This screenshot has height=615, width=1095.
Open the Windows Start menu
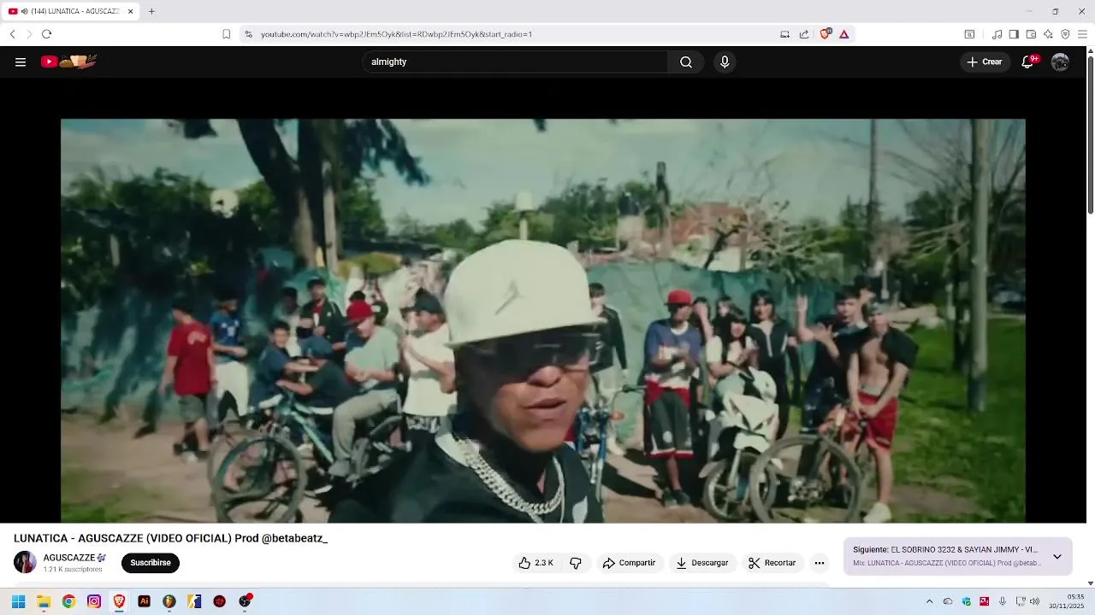pyautogui.click(x=19, y=601)
